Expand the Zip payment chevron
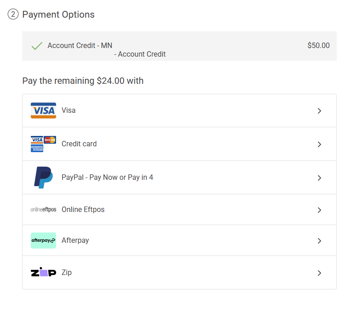Viewport: 349px width, 313px height. 319,273
